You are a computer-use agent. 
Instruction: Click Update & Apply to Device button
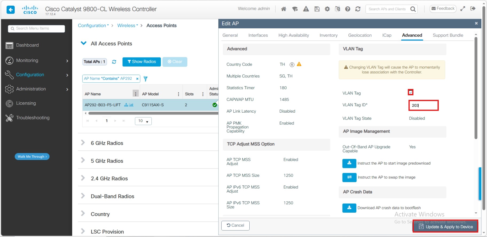446,227
